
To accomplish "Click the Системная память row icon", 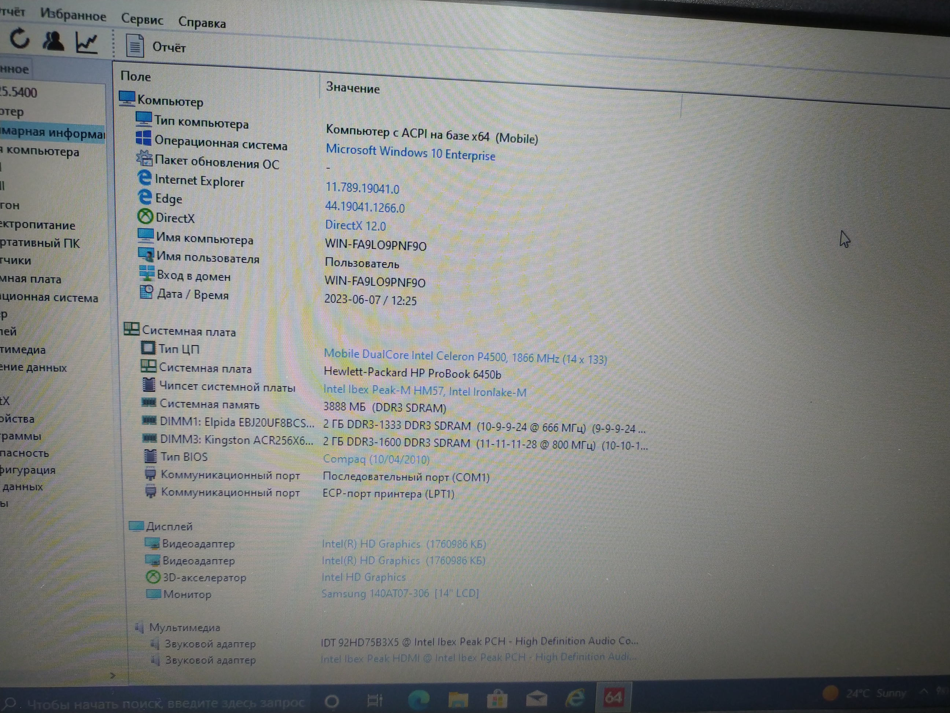I will click(x=149, y=403).
